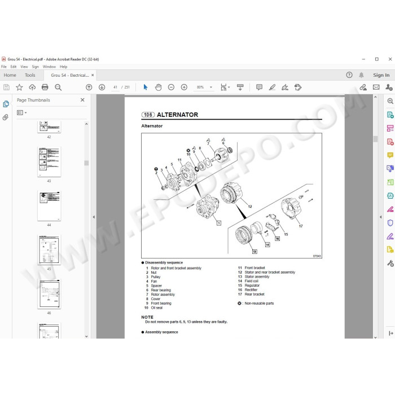Click the share link icon
The image size is (395, 395).
(x=363, y=87)
